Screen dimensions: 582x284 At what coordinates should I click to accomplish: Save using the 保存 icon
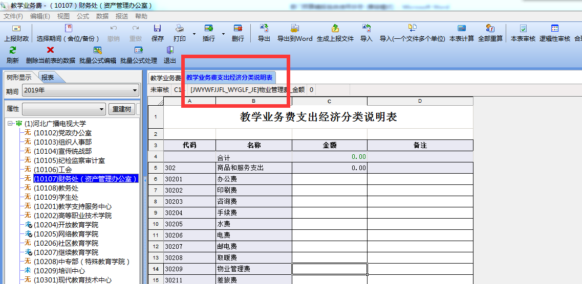coord(158,29)
